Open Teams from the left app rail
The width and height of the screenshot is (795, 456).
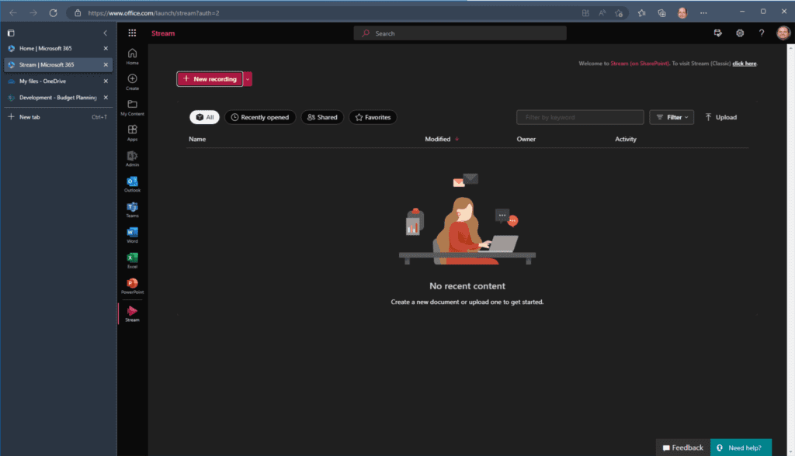click(x=132, y=209)
